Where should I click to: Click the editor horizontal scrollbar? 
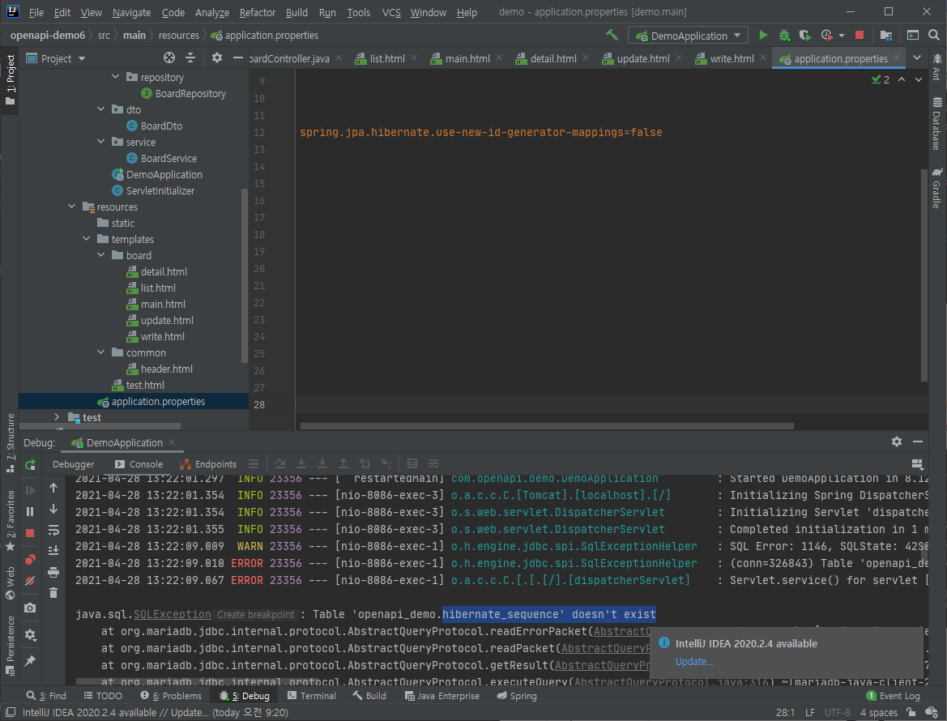point(547,426)
